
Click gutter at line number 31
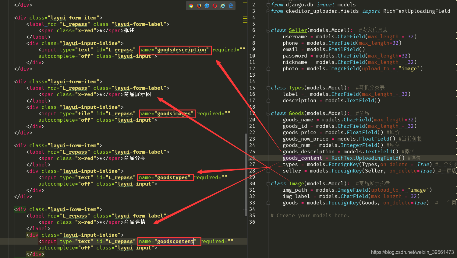click(x=252, y=190)
